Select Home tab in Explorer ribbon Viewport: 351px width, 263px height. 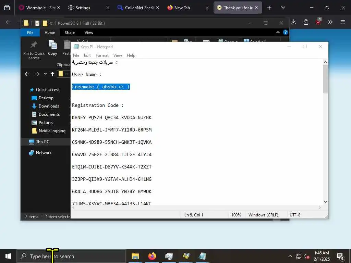(x=50, y=33)
